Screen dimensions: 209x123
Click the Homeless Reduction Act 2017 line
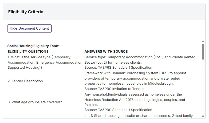click(x=135, y=100)
